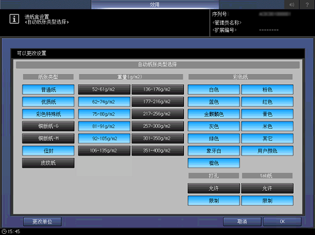Image resolution: width=315 pixels, height=235 pixels.
Task: Select 限制 under tab纸
Action: pyautogui.click(x=267, y=200)
